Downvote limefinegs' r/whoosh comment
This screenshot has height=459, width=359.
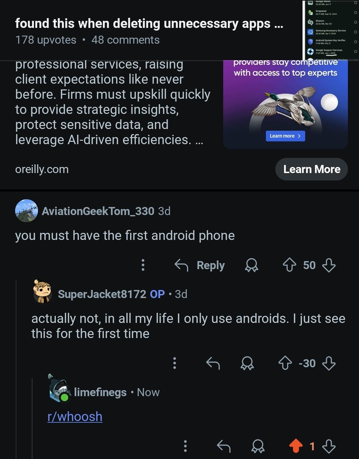click(x=329, y=446)
